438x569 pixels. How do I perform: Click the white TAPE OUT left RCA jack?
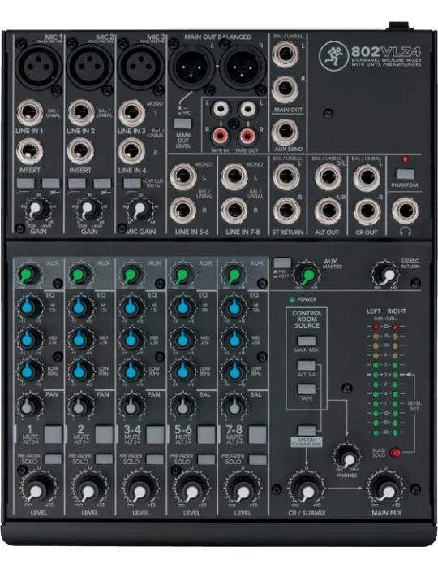point(247,108)
